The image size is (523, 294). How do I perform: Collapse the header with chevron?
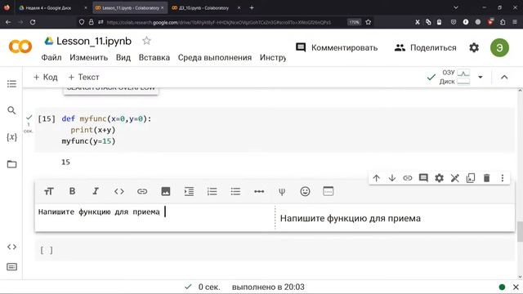504,77
